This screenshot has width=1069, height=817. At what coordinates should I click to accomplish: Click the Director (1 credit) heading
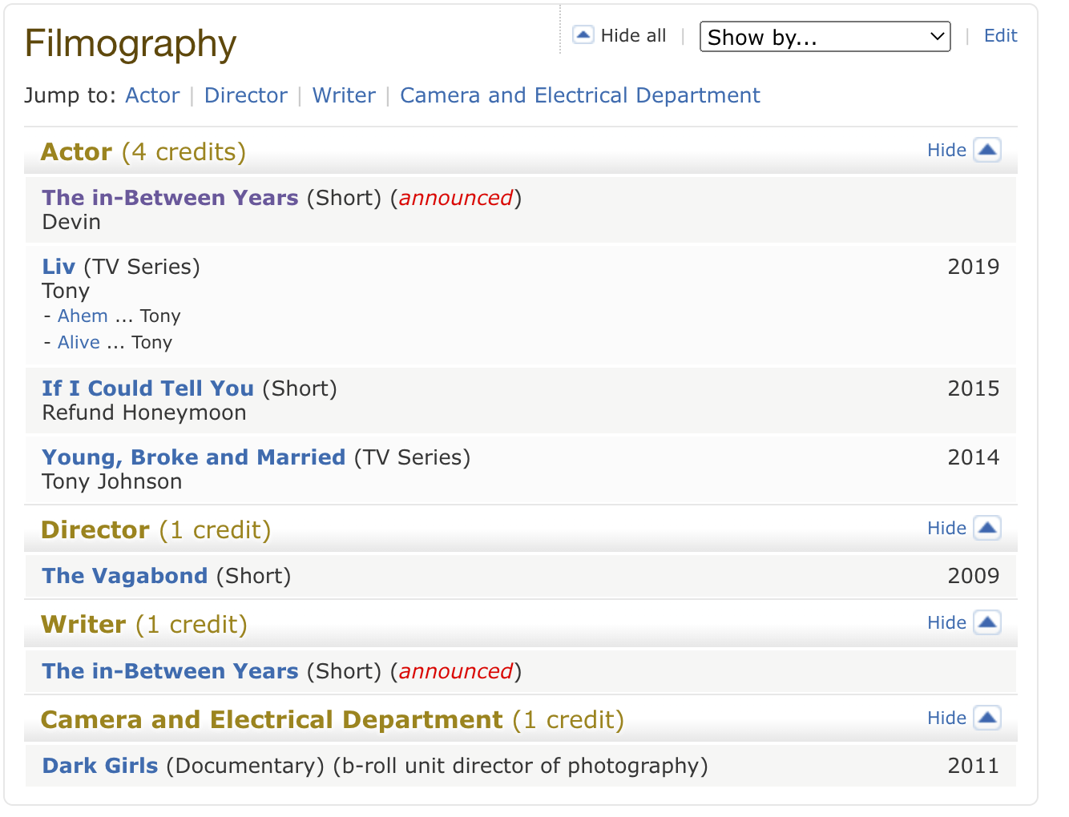[x=156, y=530]
